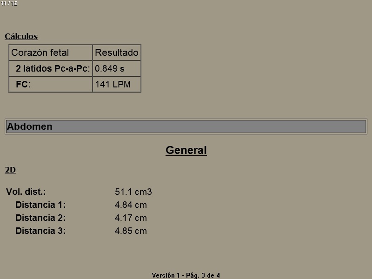Click the Versión 1 - Pág. 3 de 4 footer
Image resolution: width=372 pixels, height=279 pixels.
coord(186,275)
